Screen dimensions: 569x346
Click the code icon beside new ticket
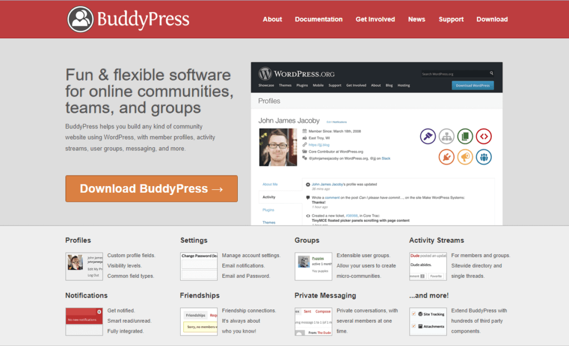[x=308, y=215]
